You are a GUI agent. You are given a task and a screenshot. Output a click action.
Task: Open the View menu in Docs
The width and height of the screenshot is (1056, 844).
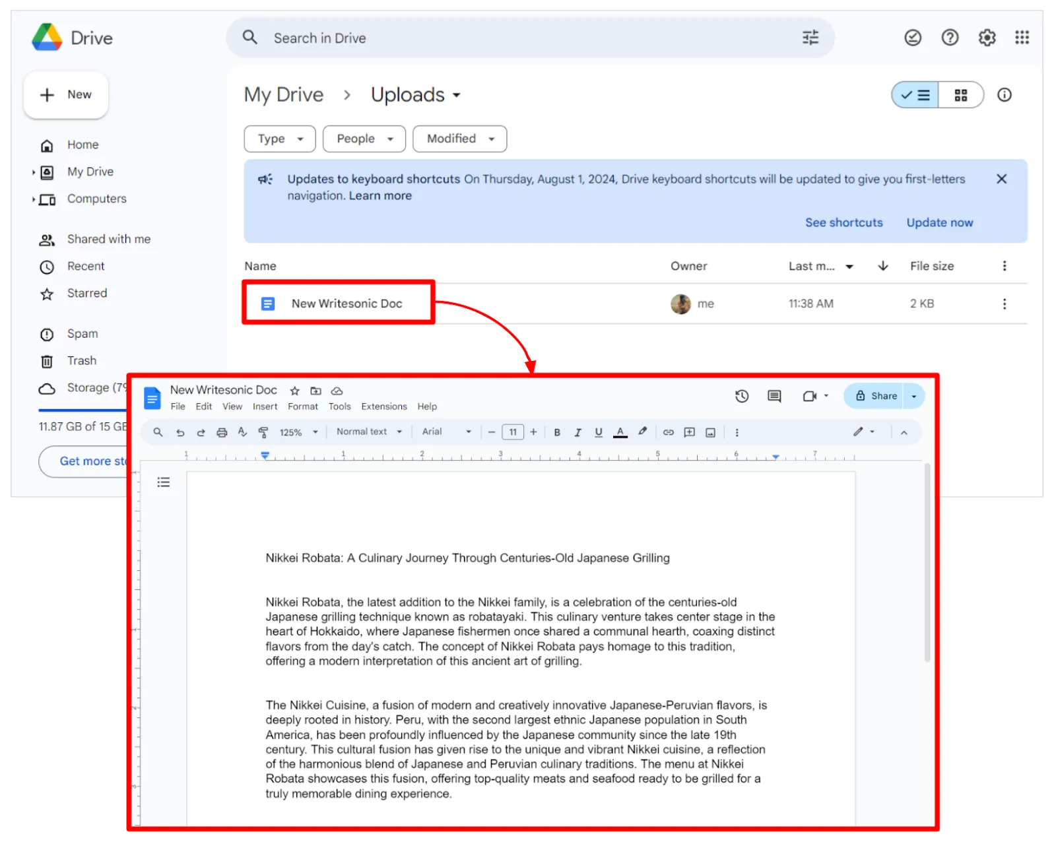tap(232, 406)
